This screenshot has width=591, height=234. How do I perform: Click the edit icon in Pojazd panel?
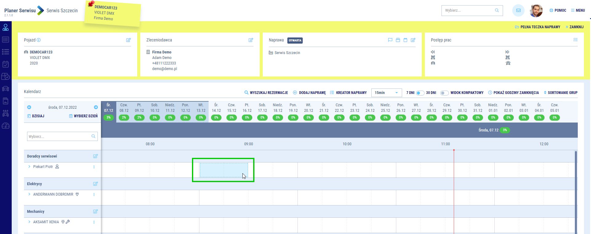coord(128,40)
